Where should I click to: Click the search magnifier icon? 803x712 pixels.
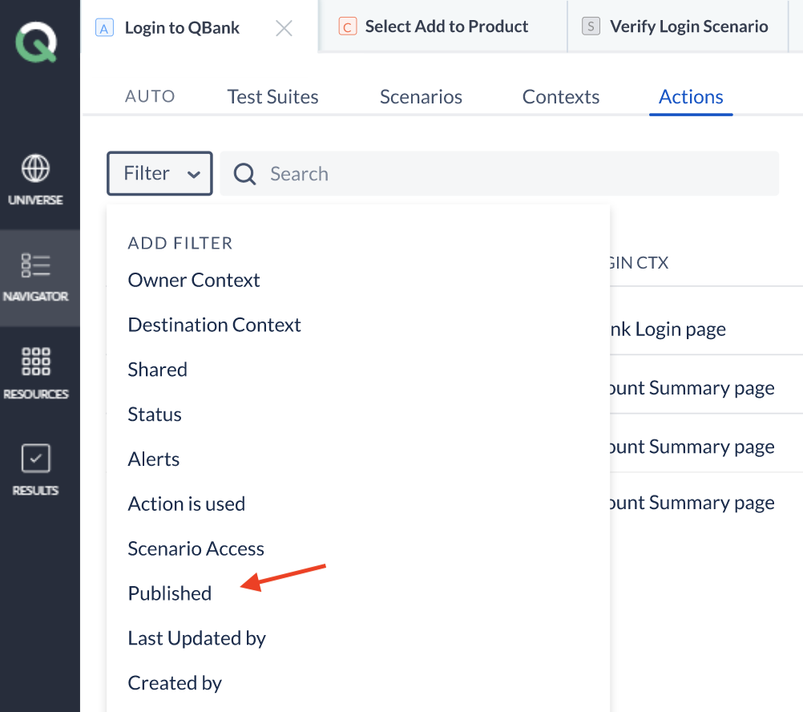[244, 174]
